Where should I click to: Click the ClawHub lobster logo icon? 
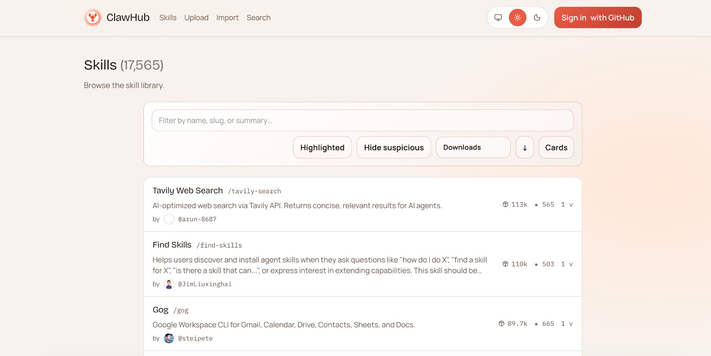coord(93,18)
